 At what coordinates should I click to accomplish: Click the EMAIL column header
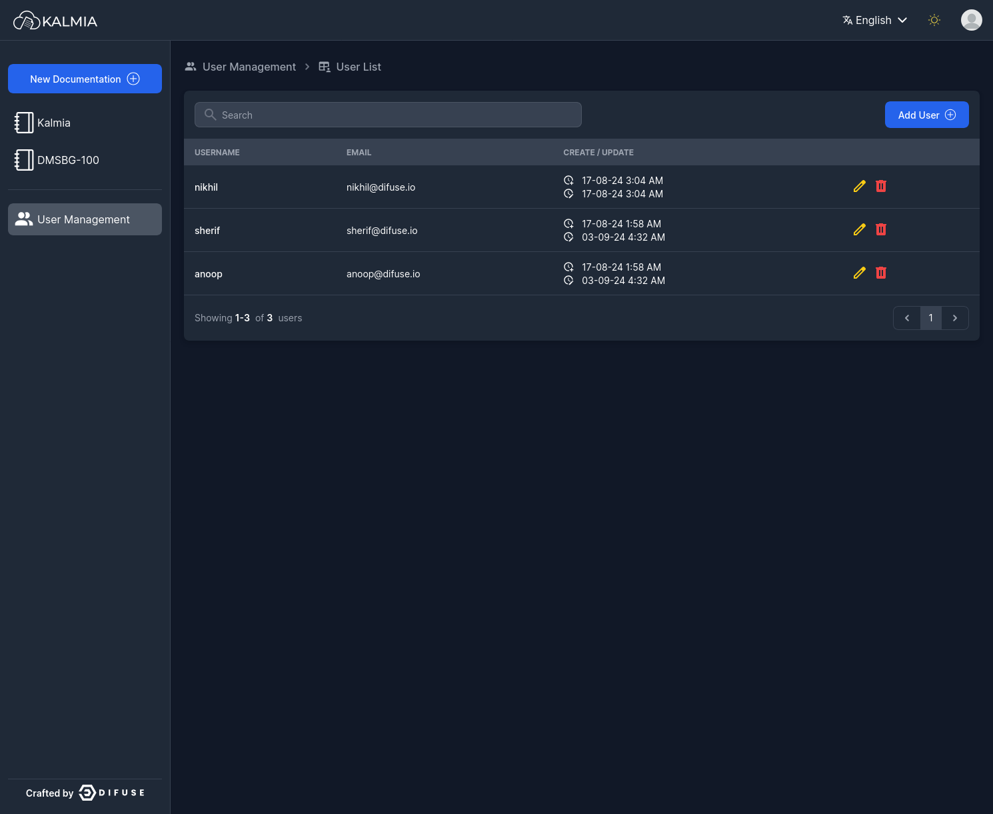(359, 153)
